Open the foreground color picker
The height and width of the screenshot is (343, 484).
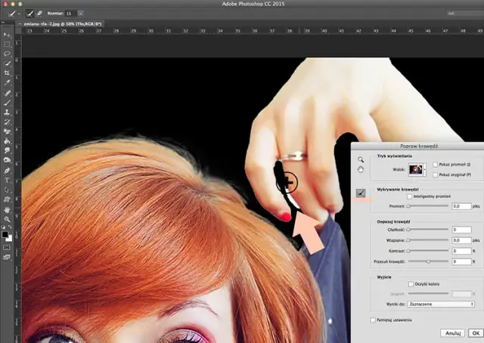coord(5,234)
